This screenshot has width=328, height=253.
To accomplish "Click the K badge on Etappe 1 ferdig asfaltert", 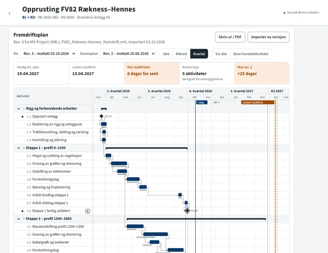I will [x=88, y=211].
